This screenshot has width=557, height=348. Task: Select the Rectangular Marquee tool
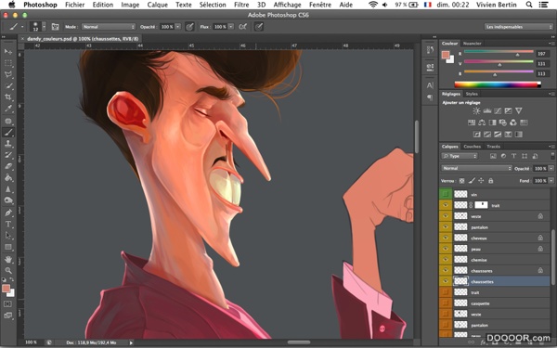[8, 63]
